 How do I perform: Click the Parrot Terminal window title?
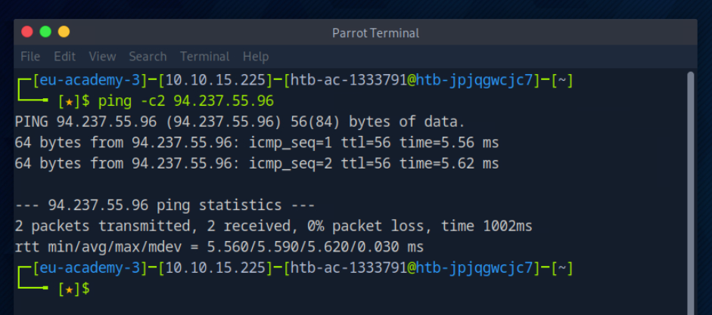click(x=375, y=33)
